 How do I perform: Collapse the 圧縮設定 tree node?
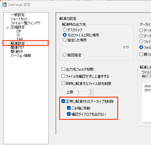coord(7,27)
